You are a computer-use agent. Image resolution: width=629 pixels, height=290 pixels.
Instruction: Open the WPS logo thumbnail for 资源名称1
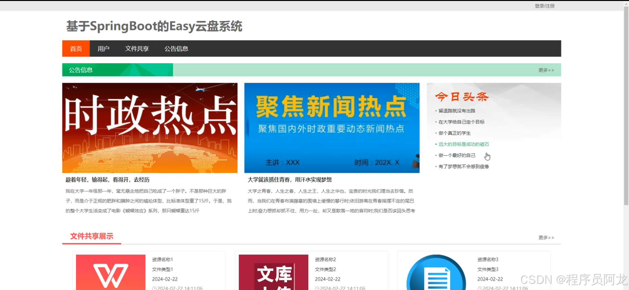(111, 272)
